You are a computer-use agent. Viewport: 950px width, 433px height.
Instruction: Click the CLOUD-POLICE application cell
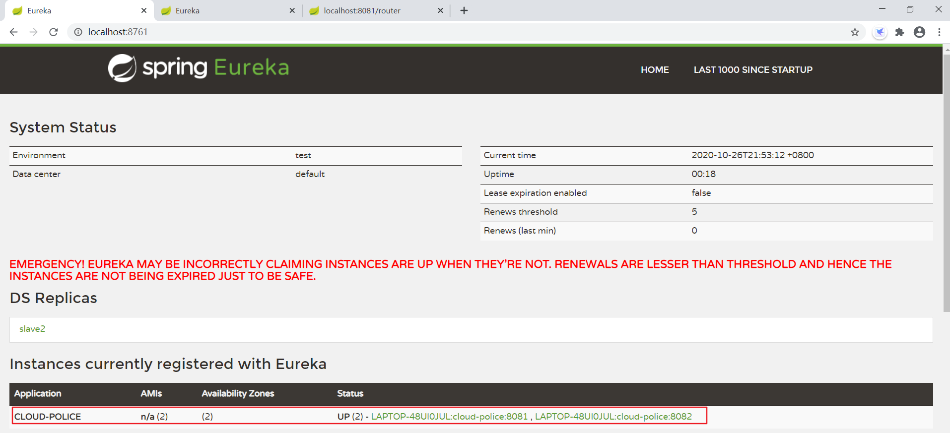(x=48, y=417)
